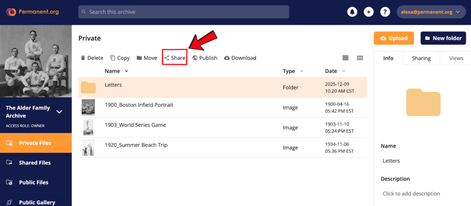Click the Permanent.org logo
471x206 pixels.
[x=33, y=12]
